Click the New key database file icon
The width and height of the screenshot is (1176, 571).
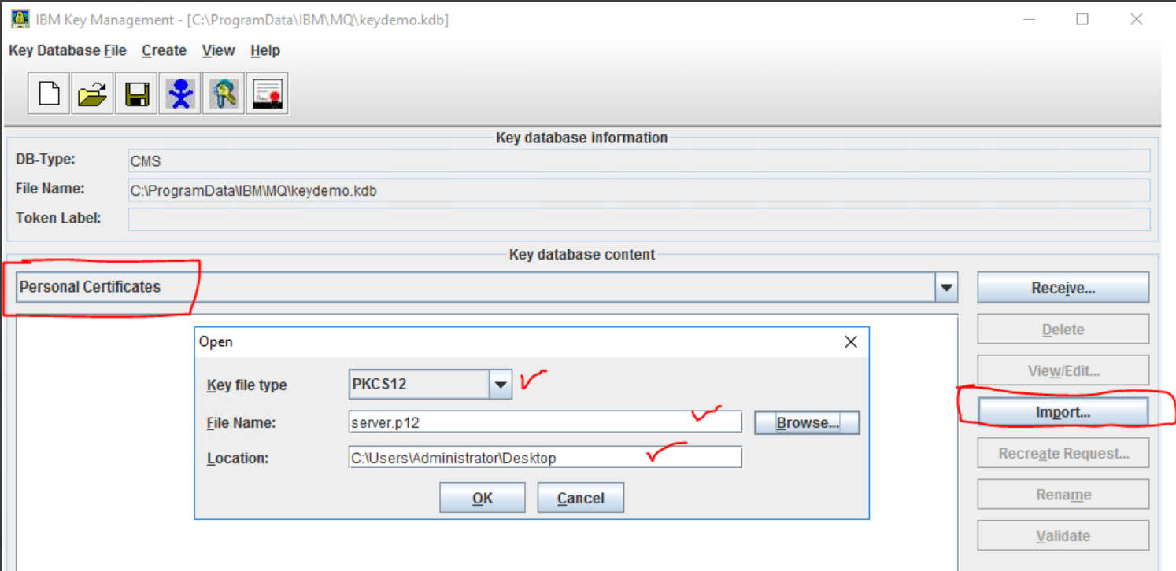pyautogui.click(x=50, y=94)
